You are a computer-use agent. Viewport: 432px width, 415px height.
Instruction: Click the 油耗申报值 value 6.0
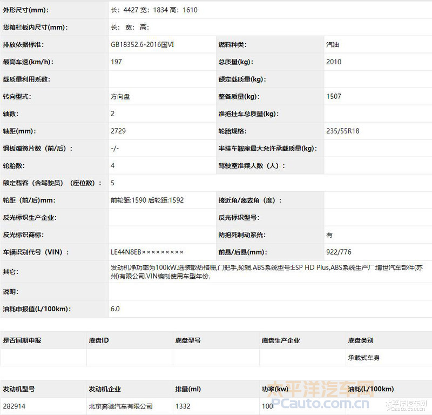click(115, 309)
